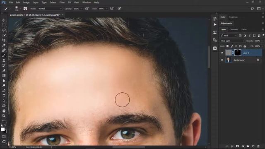Image resolution: width=265 pixels, height=149 pixels.
Task: Select the Spot Healing Brush tool
Action: click(4, 50)
